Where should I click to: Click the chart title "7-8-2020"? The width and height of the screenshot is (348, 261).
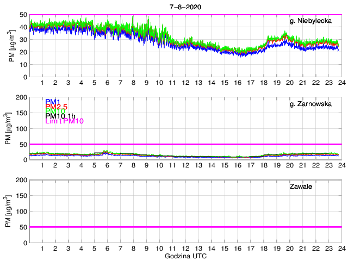tap(185, 7)
